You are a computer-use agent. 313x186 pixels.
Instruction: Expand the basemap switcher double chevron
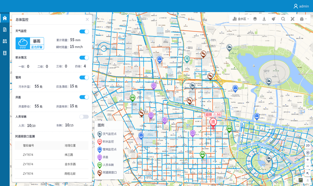pyautogui.click(x=308, y=180)
